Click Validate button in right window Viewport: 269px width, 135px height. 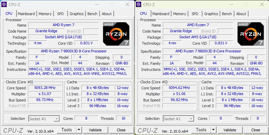click(230, 130)
